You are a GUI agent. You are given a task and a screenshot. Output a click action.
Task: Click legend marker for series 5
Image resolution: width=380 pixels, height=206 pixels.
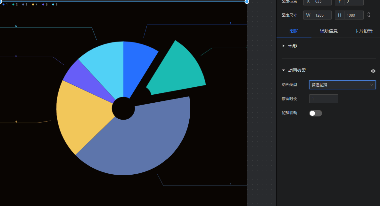(x=43, y=4)
